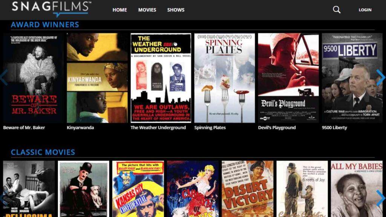Viewport: 386px width, 217px height.
Task: Open the Chaplin with dog poster
Action: pos(83,189)
